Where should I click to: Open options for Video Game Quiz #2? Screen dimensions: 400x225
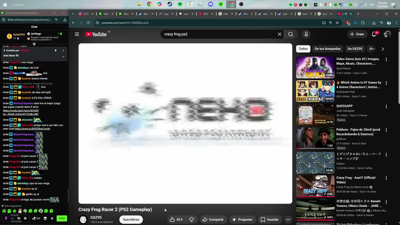386,59
